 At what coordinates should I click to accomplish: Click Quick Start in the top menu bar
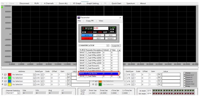[x=116, y=3]
